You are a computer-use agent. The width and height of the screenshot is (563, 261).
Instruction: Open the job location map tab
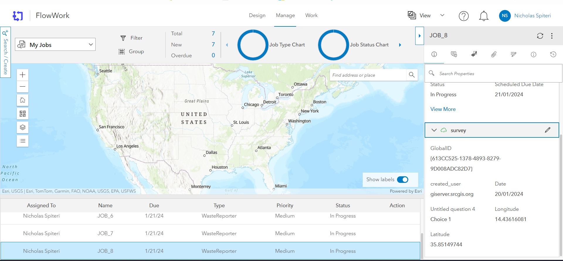coord(474,54)
